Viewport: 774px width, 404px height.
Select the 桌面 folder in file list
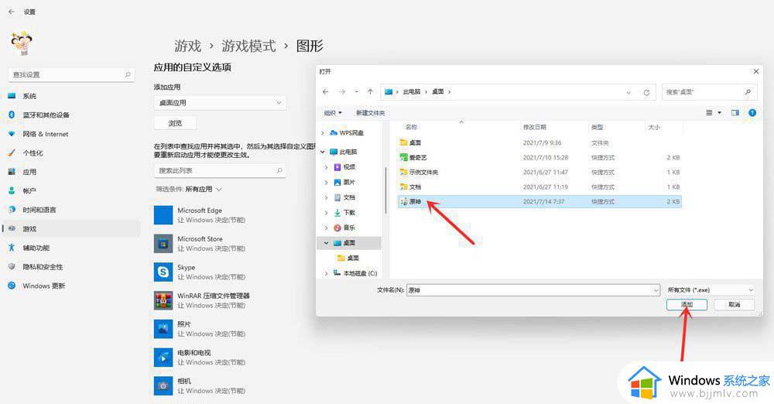(540, 142)
